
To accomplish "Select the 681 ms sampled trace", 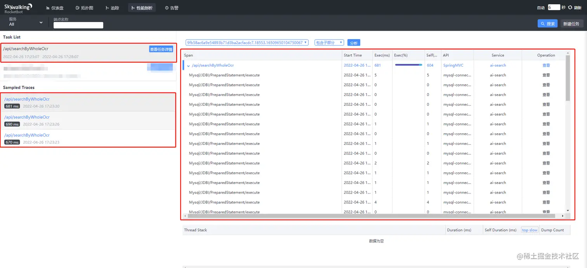I will click(88, 103).
